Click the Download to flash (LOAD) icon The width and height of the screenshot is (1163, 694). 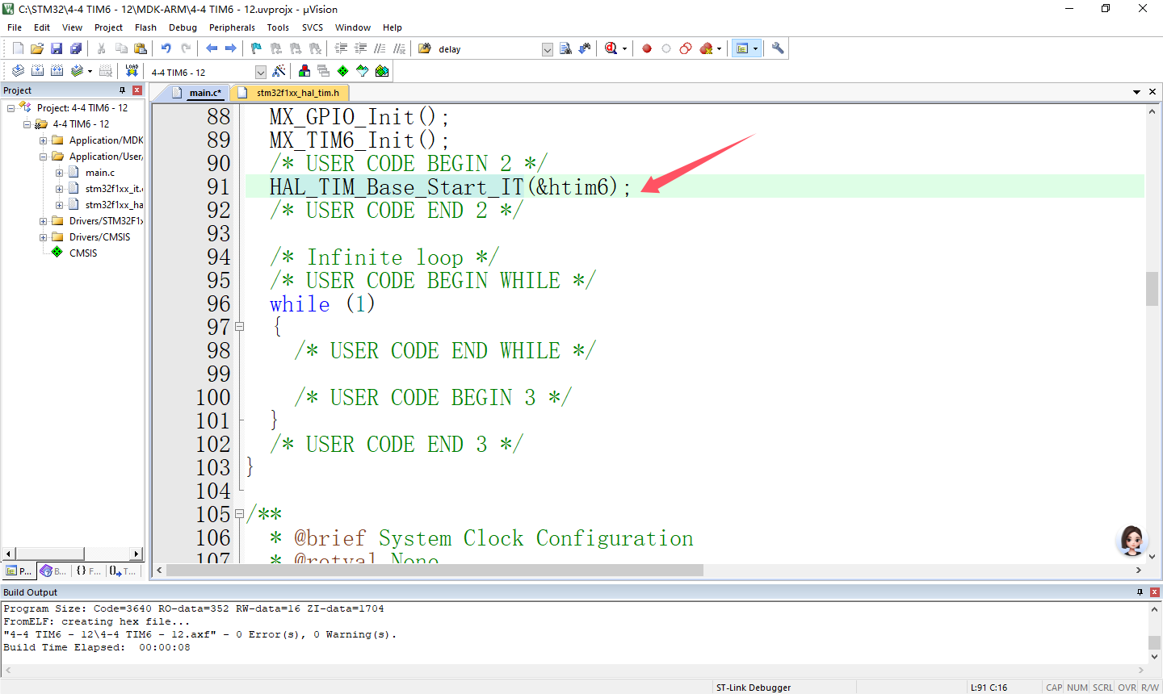(x=132, y=71)
